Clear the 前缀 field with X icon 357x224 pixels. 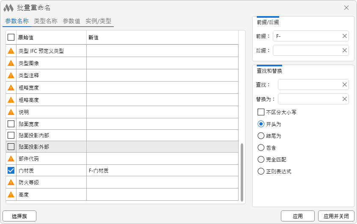click(x=345, y=36)
